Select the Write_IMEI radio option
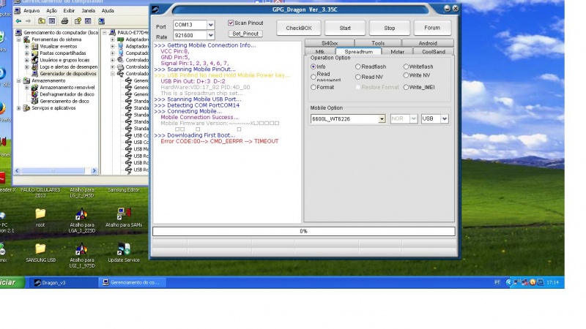Screen dimensions: 586x329 click(x=406, y=87)
